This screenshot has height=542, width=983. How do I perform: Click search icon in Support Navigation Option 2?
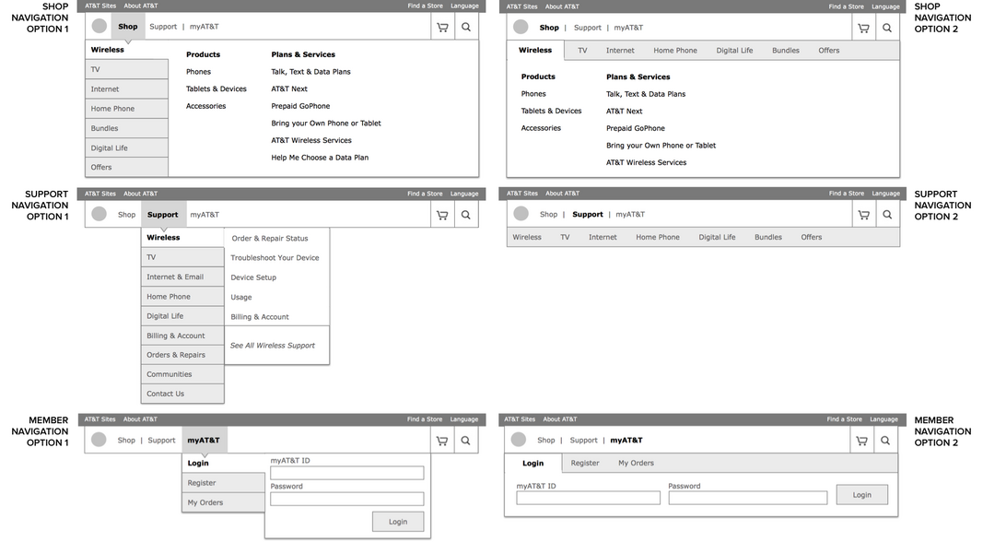point(886,215)
